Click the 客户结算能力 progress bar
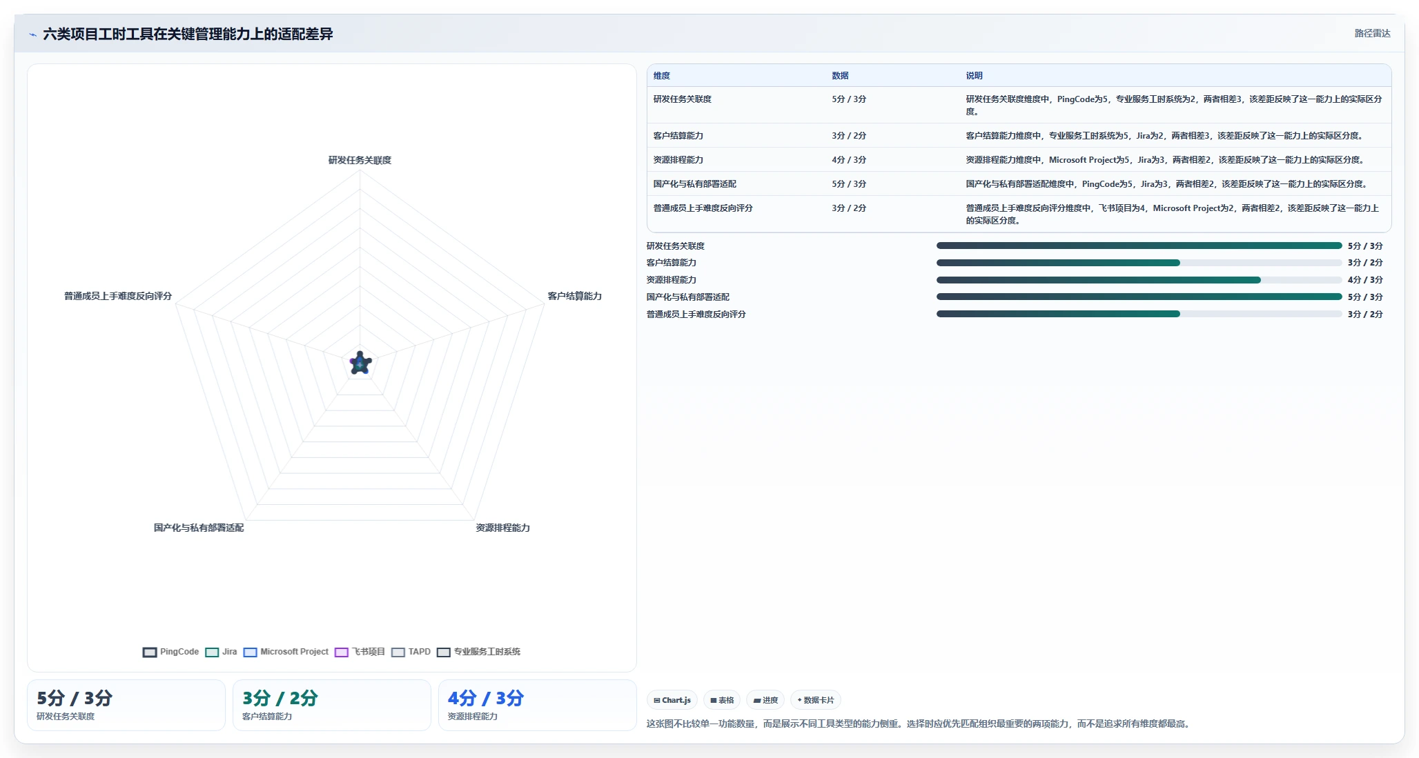This screenshot has width=1419, height=758. click(1139, 263)
